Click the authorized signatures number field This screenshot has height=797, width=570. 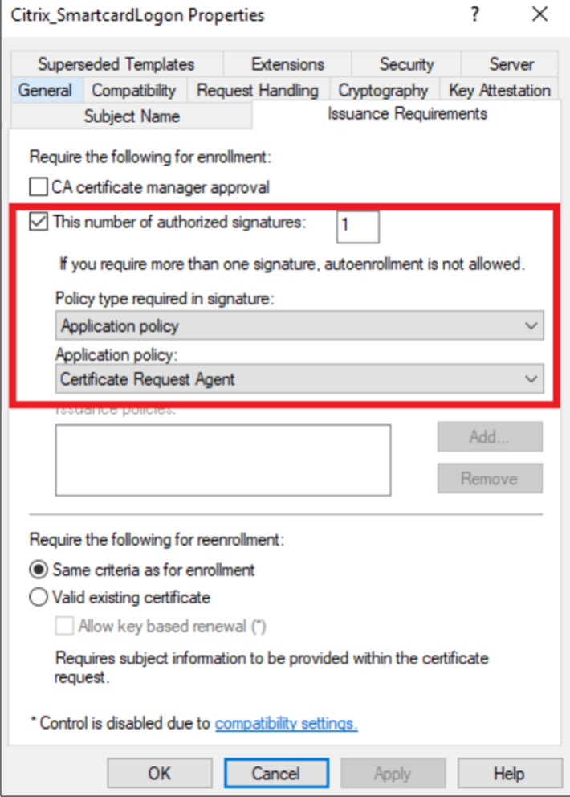point(357,226)
